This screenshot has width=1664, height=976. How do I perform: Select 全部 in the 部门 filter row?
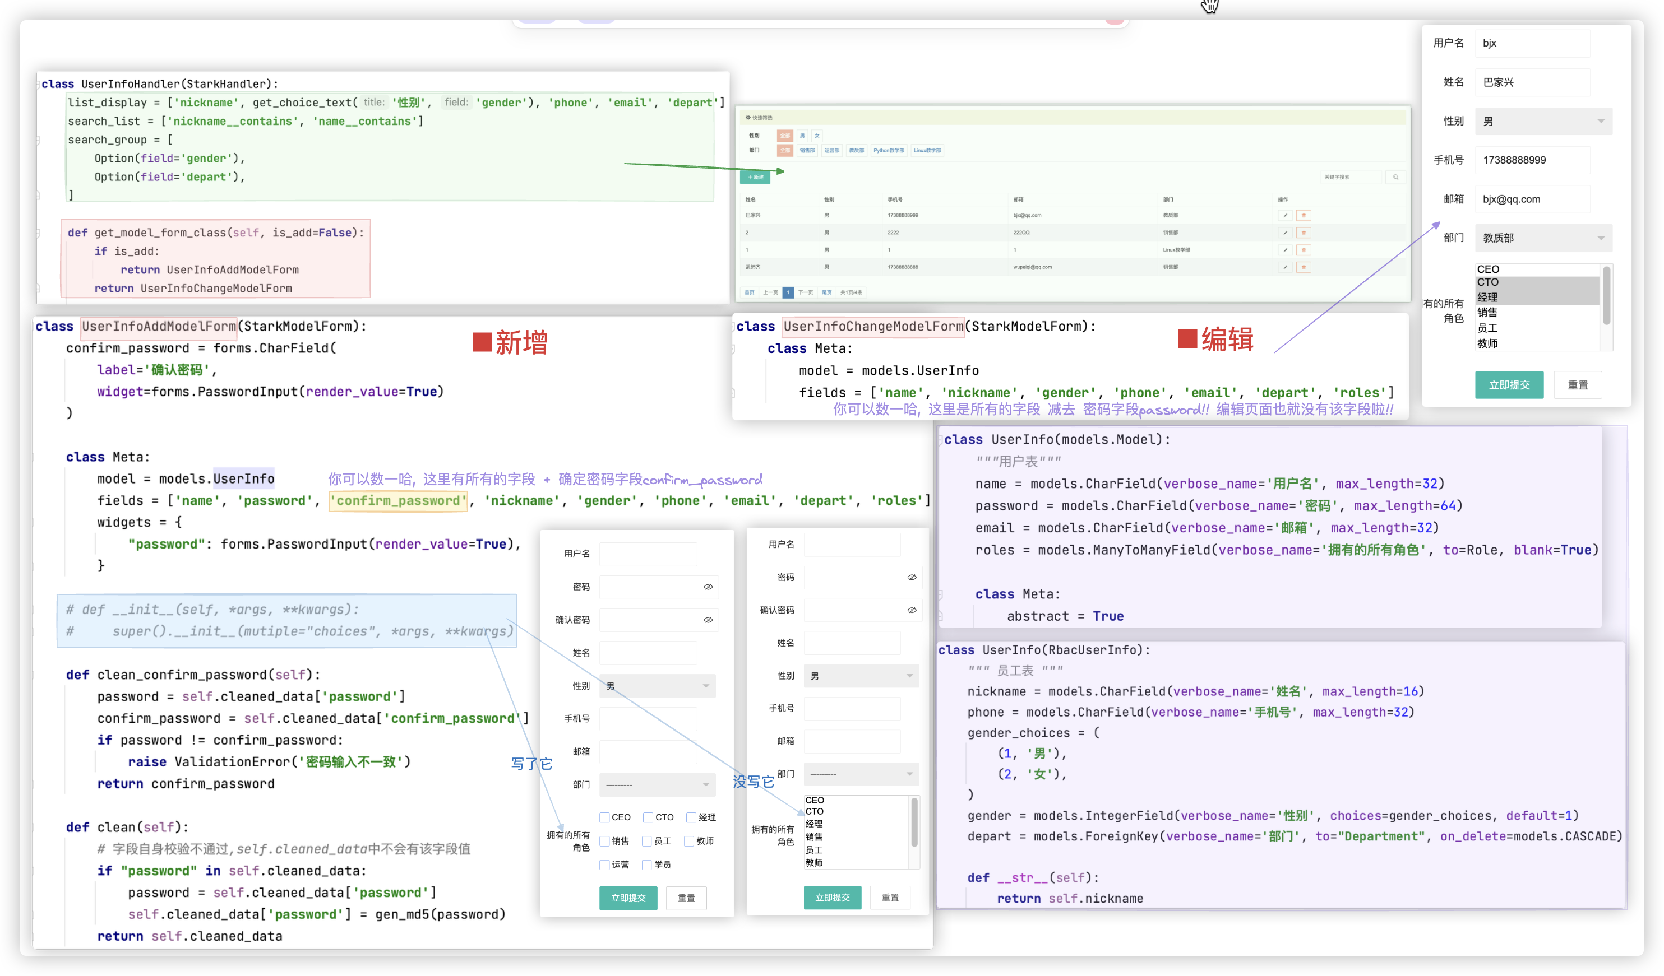point(784,150)
